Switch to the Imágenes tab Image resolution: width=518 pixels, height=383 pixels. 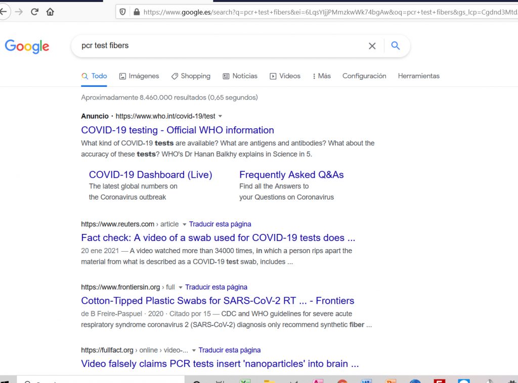point(139,76)
